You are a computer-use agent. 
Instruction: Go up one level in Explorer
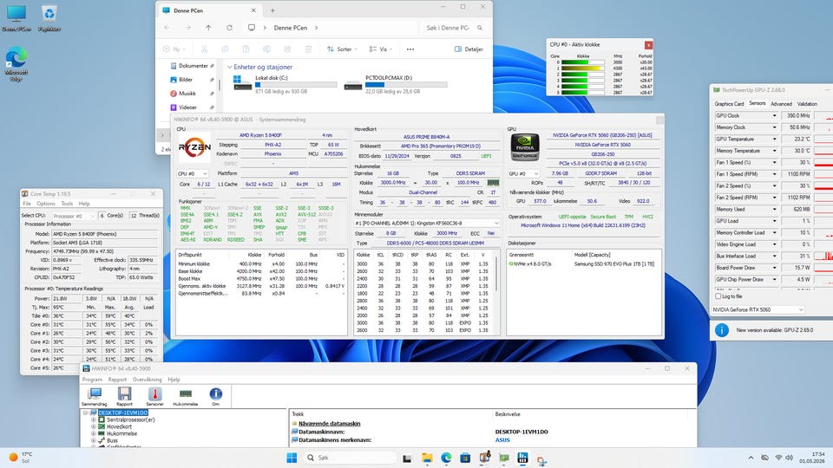tap(208, 28)
